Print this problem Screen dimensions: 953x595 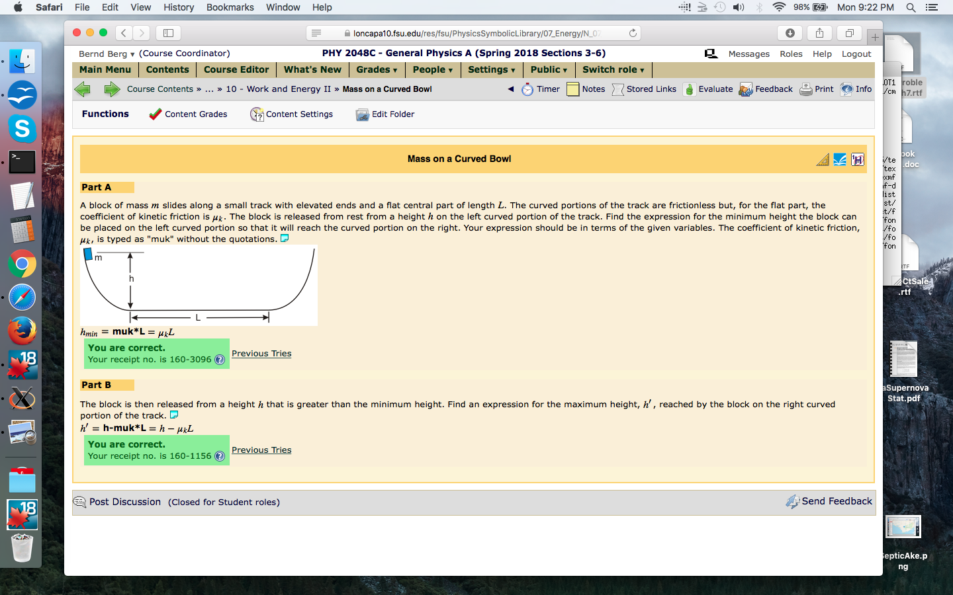(817, 89)
